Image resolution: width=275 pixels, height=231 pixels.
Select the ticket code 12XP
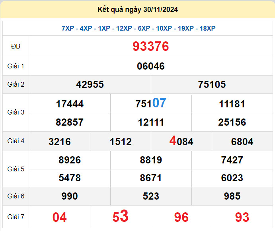pyautogui.click(x=124, y=28)
